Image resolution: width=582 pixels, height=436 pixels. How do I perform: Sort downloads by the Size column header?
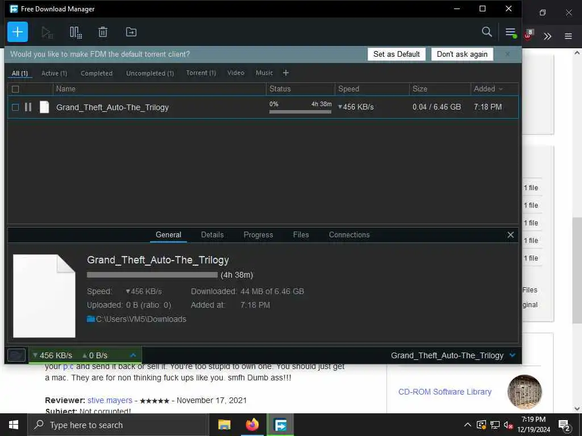click(440, 89)
